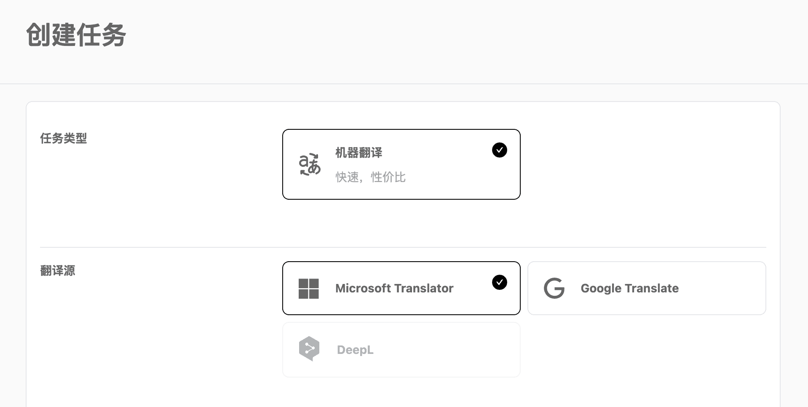The width and height of the screenshot is (808, 407).
Task: Click the 翻译源 section label
Action: [57, 270]
